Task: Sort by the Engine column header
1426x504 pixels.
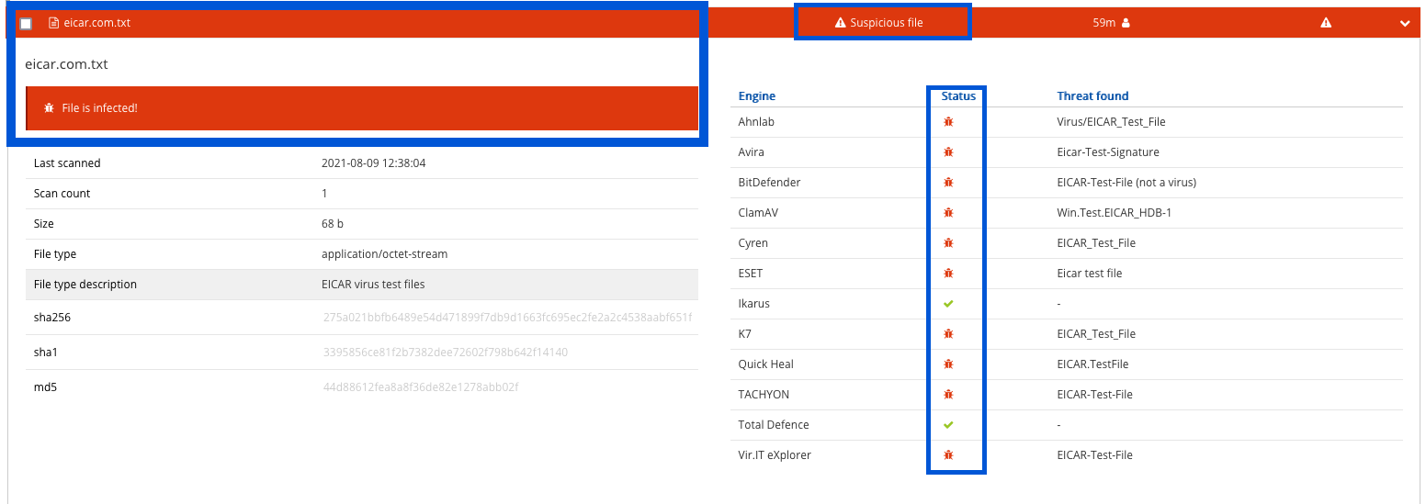Action: click(756, 96)
